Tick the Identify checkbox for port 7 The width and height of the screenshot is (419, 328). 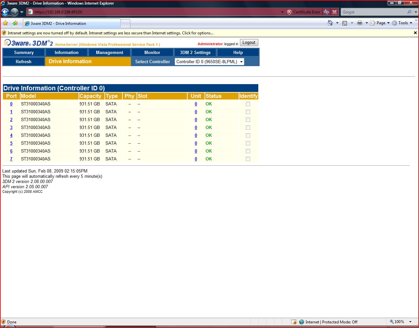click(248, 159)
